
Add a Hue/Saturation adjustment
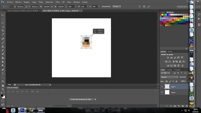pyautogui.click(x=166, y=62)
